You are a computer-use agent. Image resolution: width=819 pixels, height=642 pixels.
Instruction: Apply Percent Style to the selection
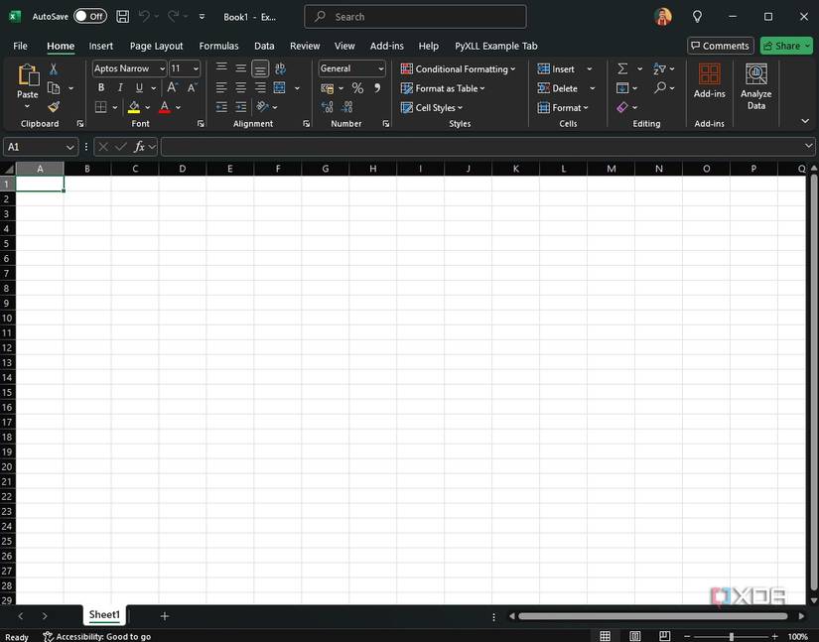(357, 88)
